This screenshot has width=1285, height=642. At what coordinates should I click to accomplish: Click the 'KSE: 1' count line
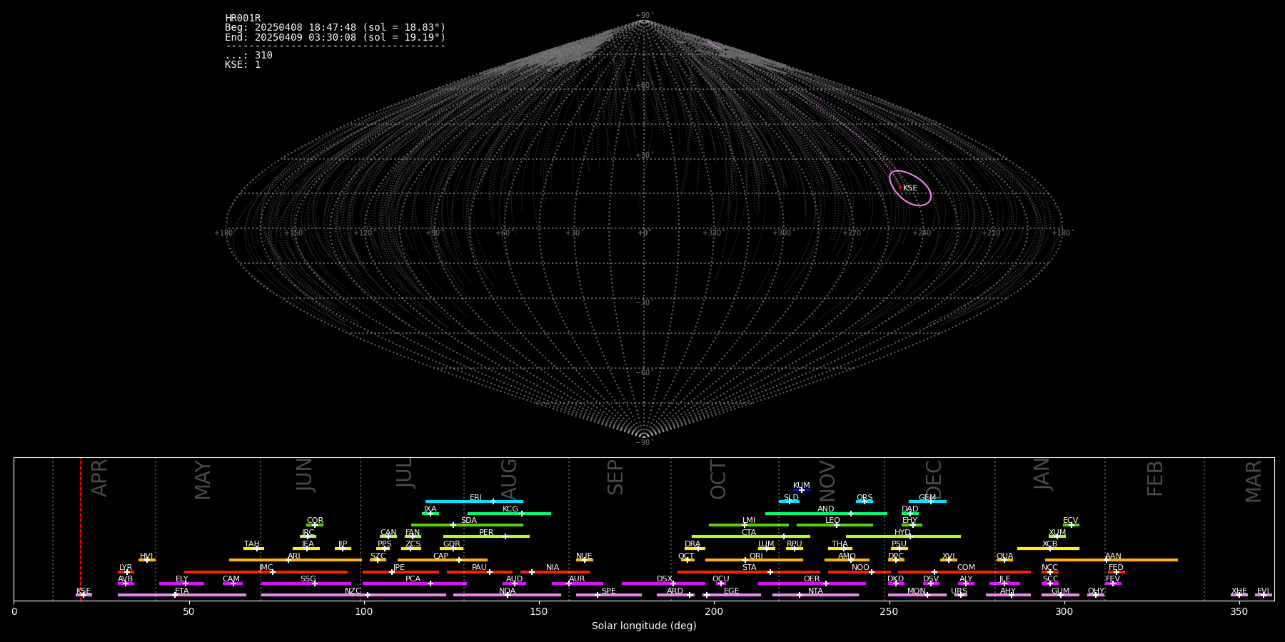pos(243,64)
